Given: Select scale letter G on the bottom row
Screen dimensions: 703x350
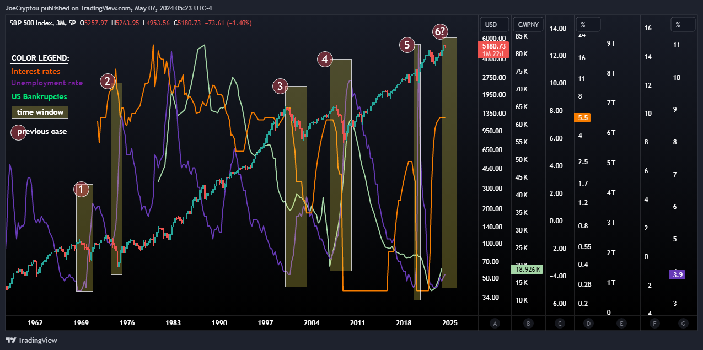Looking at the screenshot, I should 684,324.
